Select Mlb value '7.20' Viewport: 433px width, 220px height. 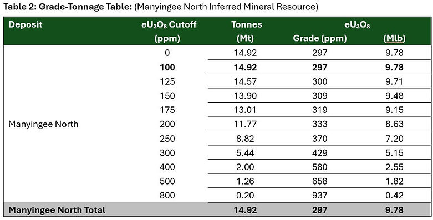[x=394, y=139]
